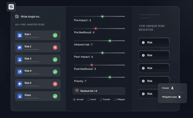Click the blue icon on Risk 3

(20, 60)
